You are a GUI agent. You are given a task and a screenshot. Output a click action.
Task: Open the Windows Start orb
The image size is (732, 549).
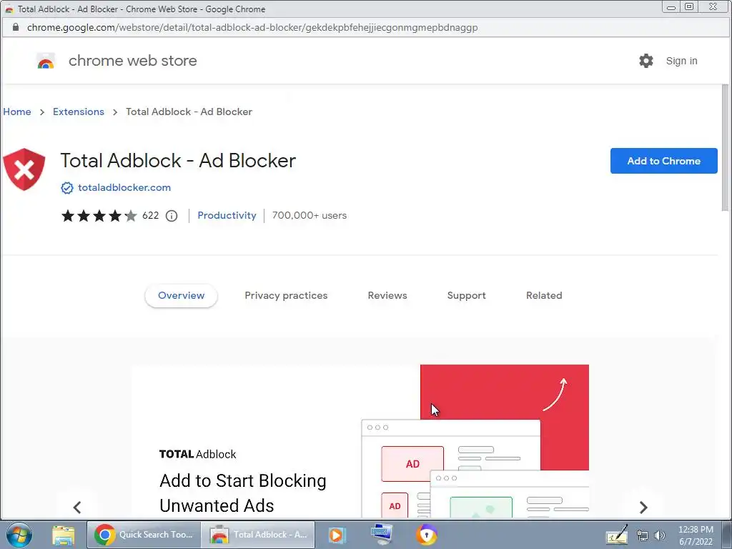(19, 535)
